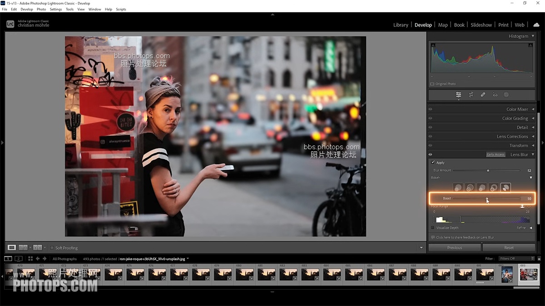Toggle Color Mixer panel eye visibility
The height and width of the screenshot is (306, 545).
click(431, 109)
